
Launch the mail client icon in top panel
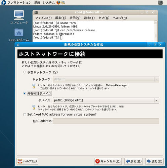pyautogui.click(x=63, y=2)
